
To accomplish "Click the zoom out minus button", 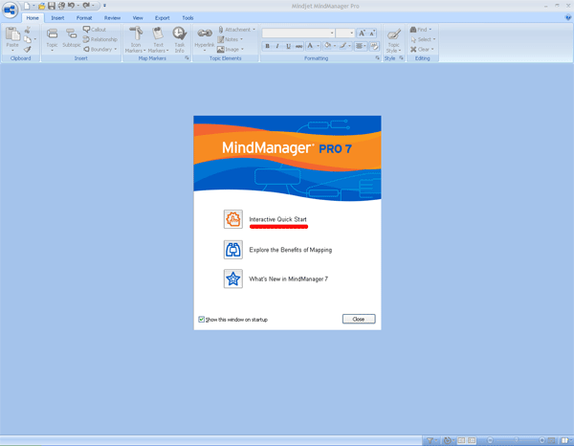I will [x=490, y=440].
